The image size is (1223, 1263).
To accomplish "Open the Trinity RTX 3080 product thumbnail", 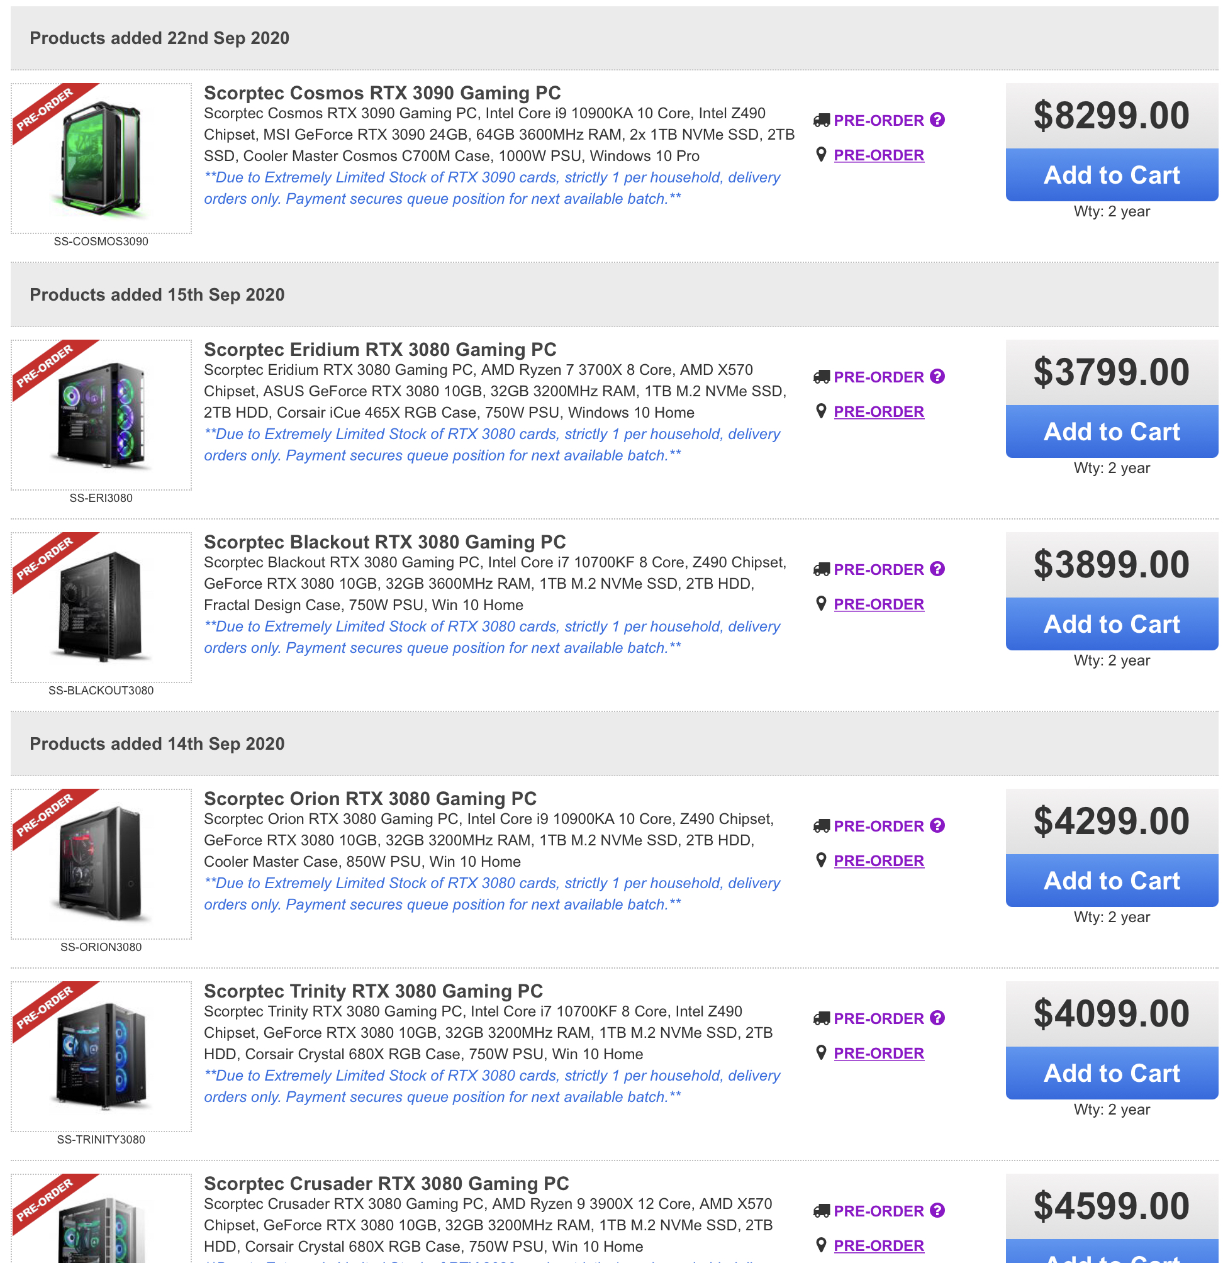I will 101,1057.
